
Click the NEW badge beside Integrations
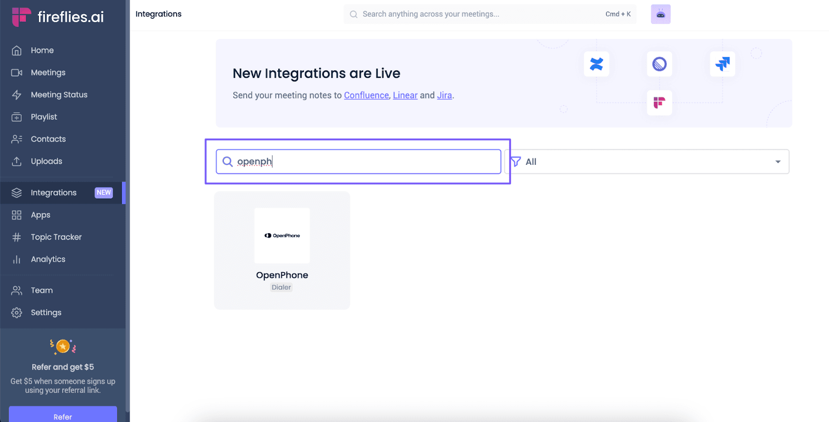point(104,193)
